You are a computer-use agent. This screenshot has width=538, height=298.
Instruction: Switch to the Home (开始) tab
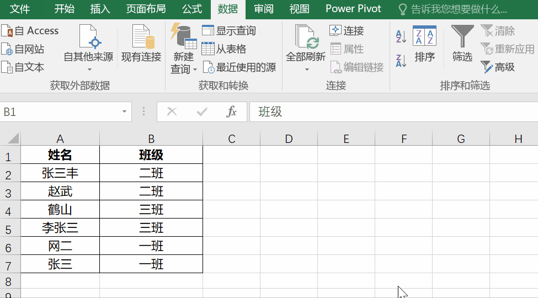(x=64, y=9)
